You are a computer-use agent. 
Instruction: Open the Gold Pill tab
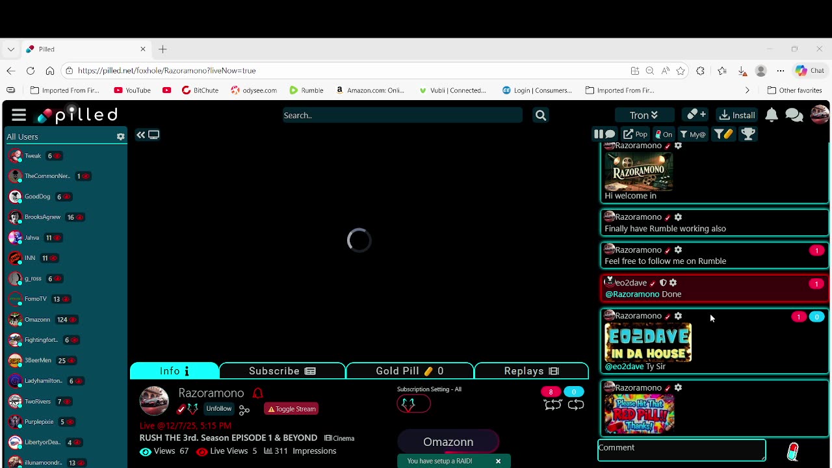pyautogui.click(x=409, y=371)
